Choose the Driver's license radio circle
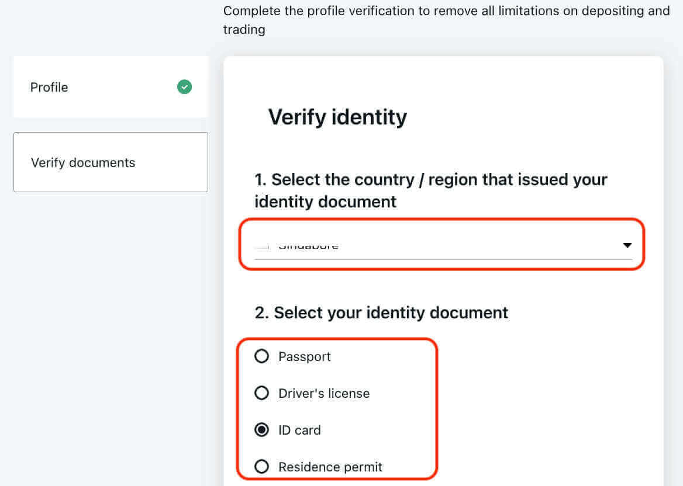This screenshot has width=683, height=486. [261, 393]
